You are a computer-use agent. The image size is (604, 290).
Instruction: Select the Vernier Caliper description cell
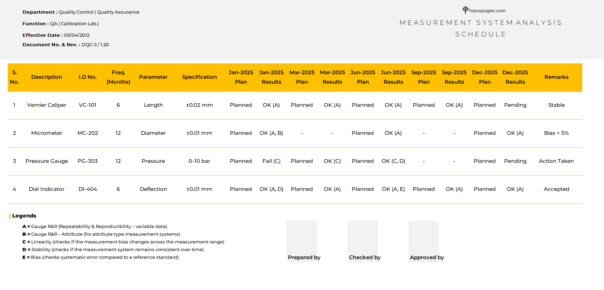point(47,105)
